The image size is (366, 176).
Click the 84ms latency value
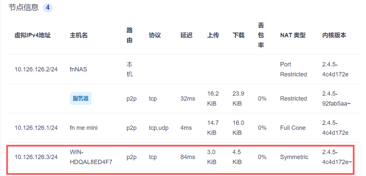tap(188, 157)
